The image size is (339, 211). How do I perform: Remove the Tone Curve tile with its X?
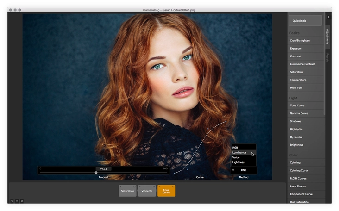pyautogui.click(x=159, y=186)
